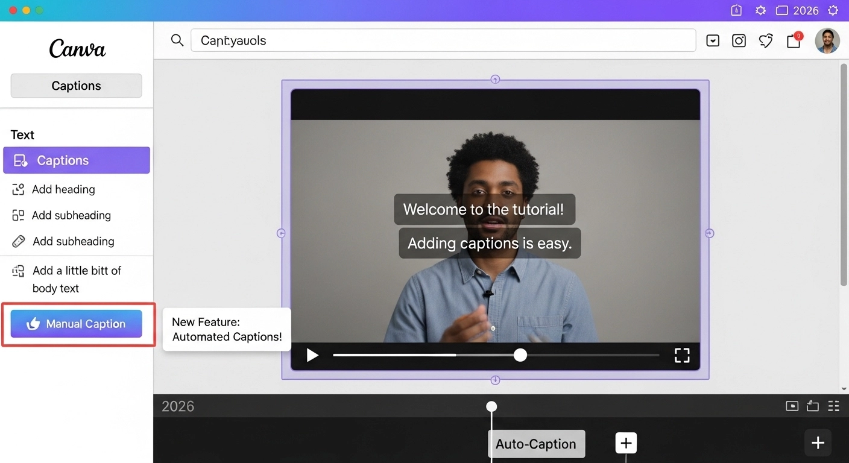Click the 'New Feature: Automated Captions!' tooltip
The width and height of the screenshot is (849, 463).
click(227, 330)
